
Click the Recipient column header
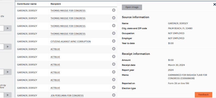click(x=56, y=4)
